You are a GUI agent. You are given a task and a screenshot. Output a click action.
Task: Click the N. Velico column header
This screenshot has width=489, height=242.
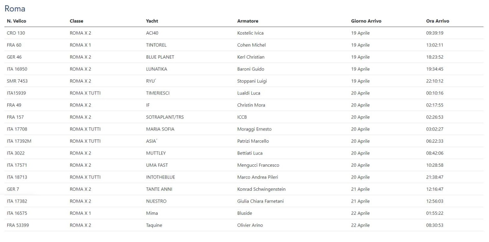point(17,21)
